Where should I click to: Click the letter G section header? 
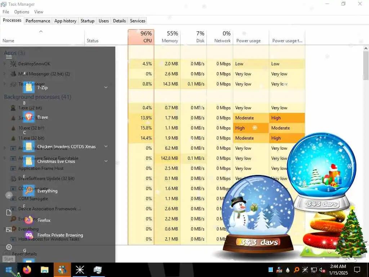[25, 250]
